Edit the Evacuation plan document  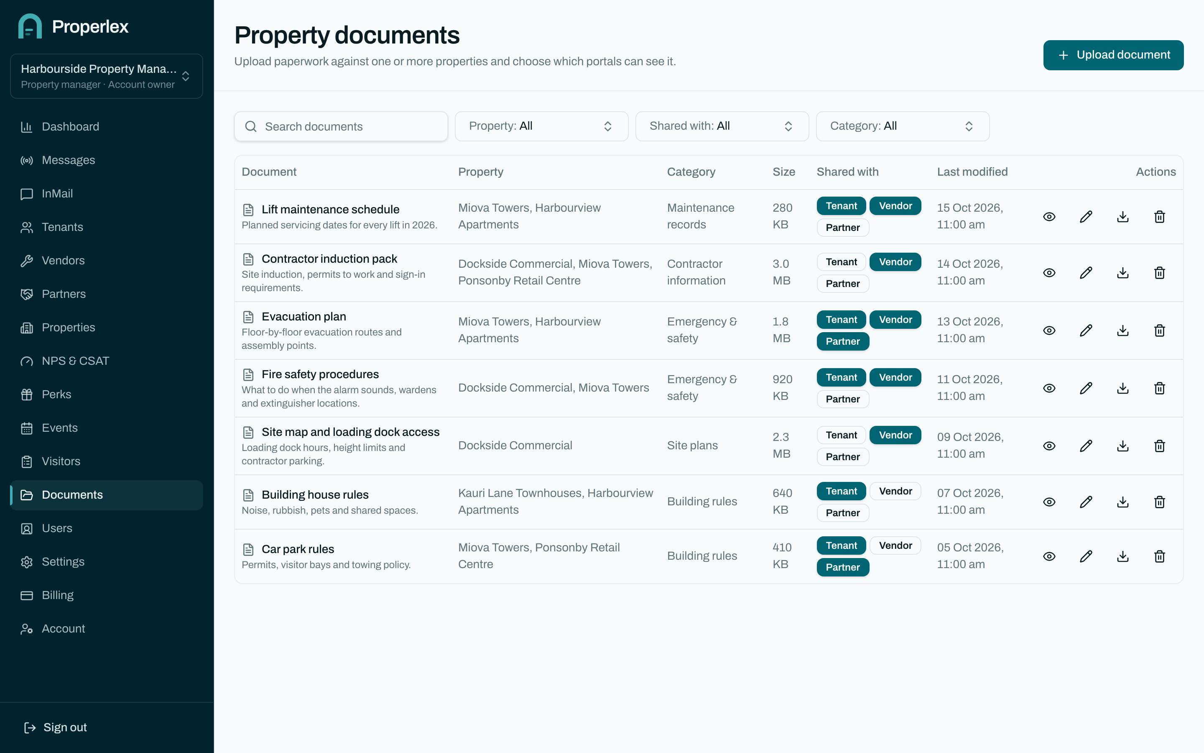click(x=1086, y=330)
